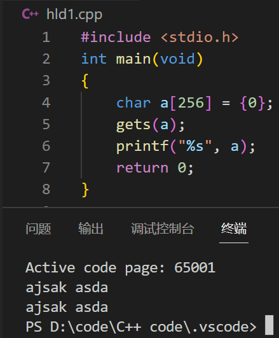Click the '{0}' initializer on line 4
Screen dimensions: 279x338
[252, 103]
